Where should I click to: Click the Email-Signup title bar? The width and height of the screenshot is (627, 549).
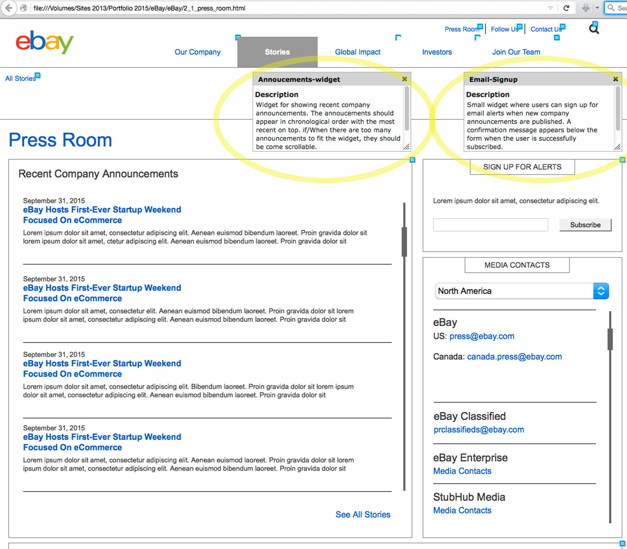[543, 79]
